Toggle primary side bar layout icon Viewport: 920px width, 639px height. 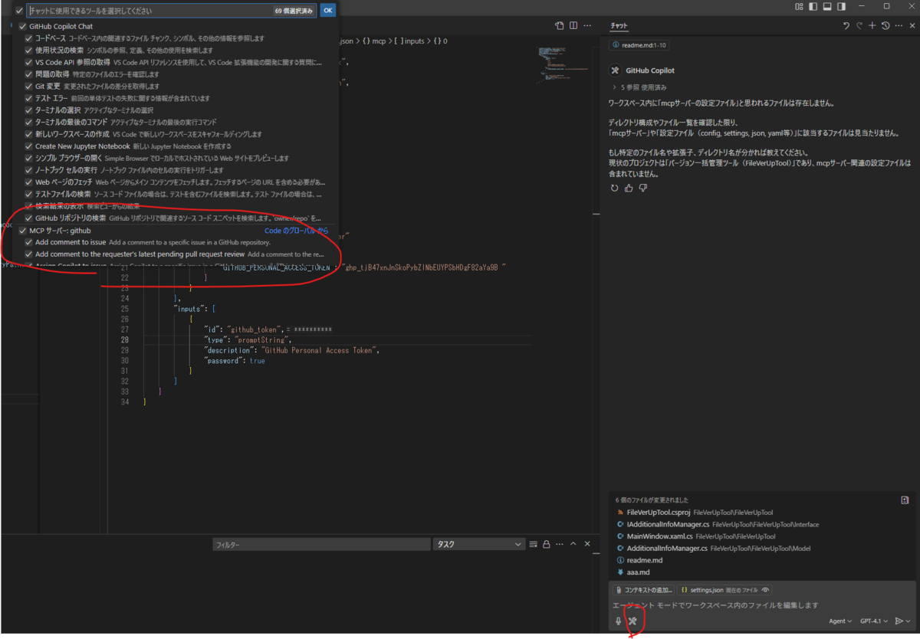coord(813,6)
